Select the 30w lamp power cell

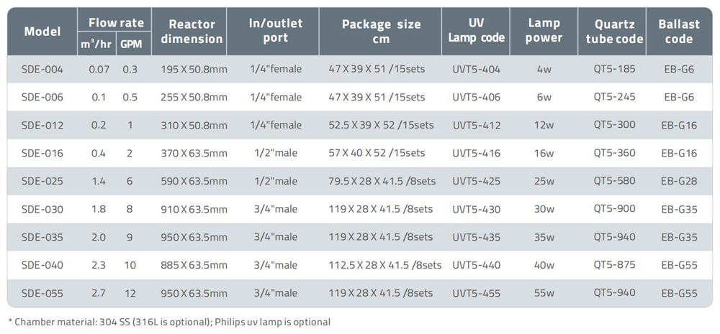(x=544, y=209)
